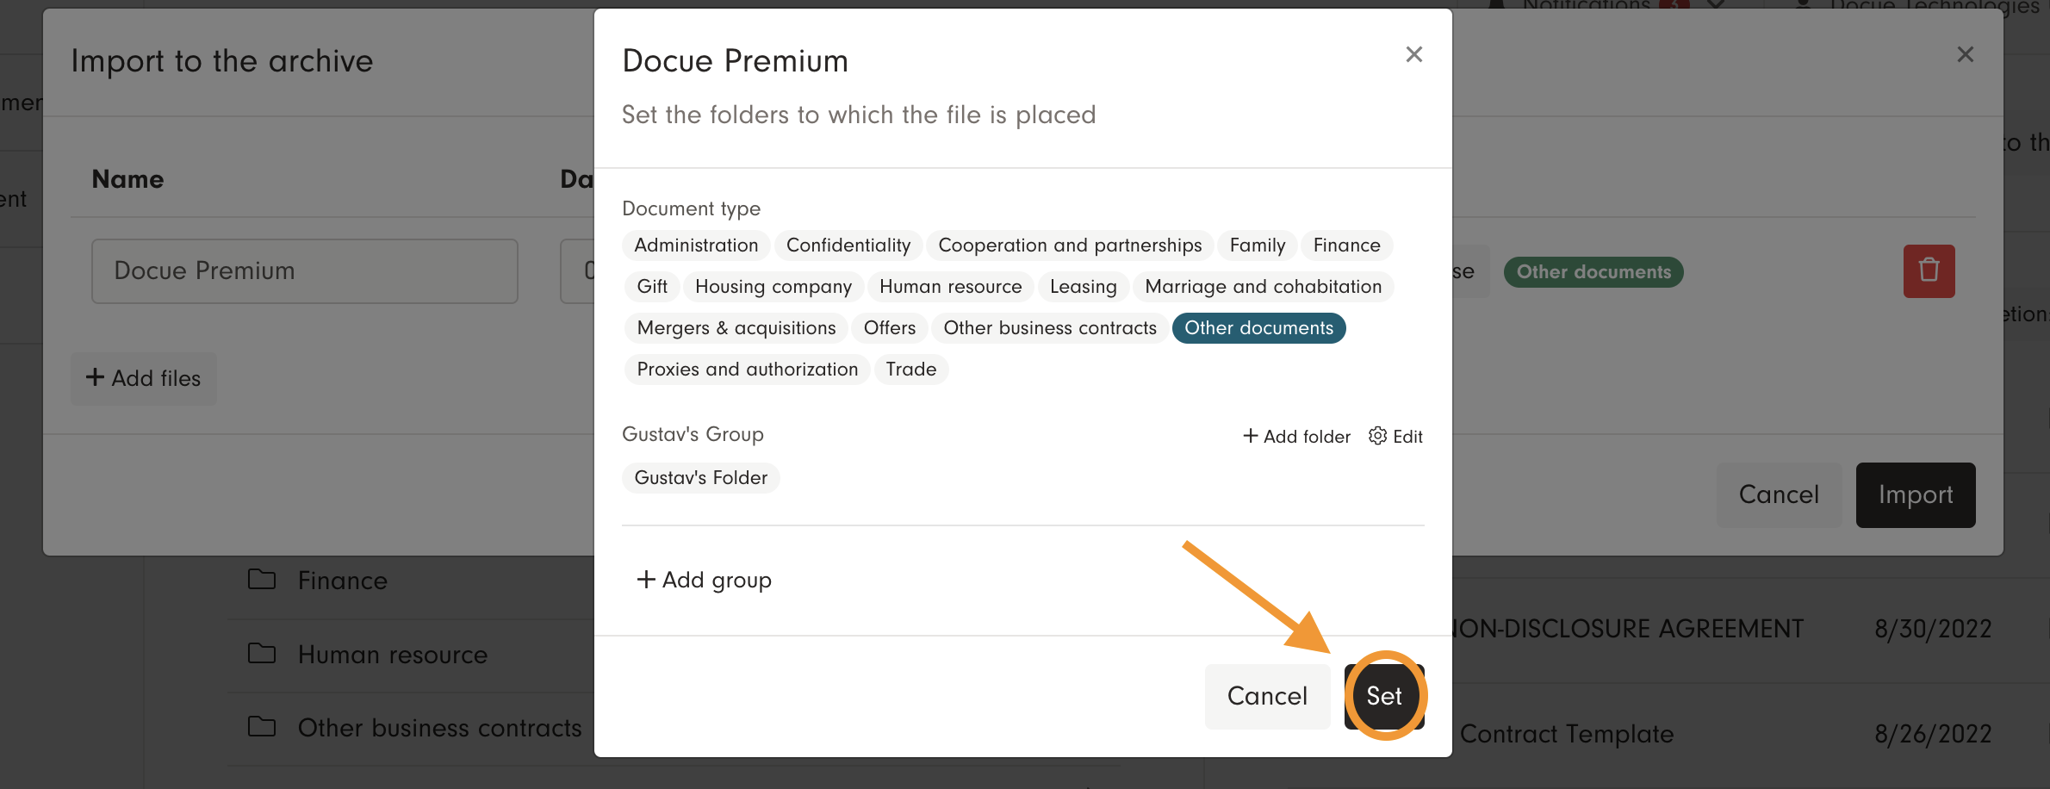Screen dimensions: 2050x789
Task: Open the Human resource folder in the list
Action: click(x=392, y=655)
